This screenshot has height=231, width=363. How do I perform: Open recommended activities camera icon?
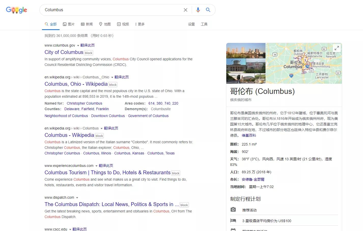click(233, 210)
